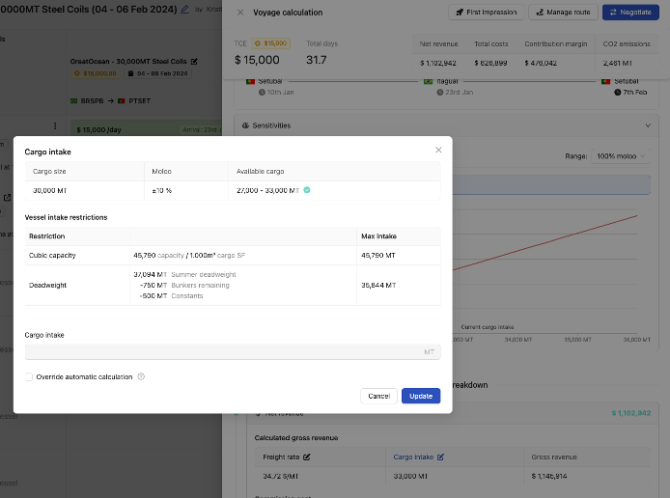The height and width of the screenshot is (498, 670).
Task: Cancel the cargo intake changes
Action: tap(378, 396)
